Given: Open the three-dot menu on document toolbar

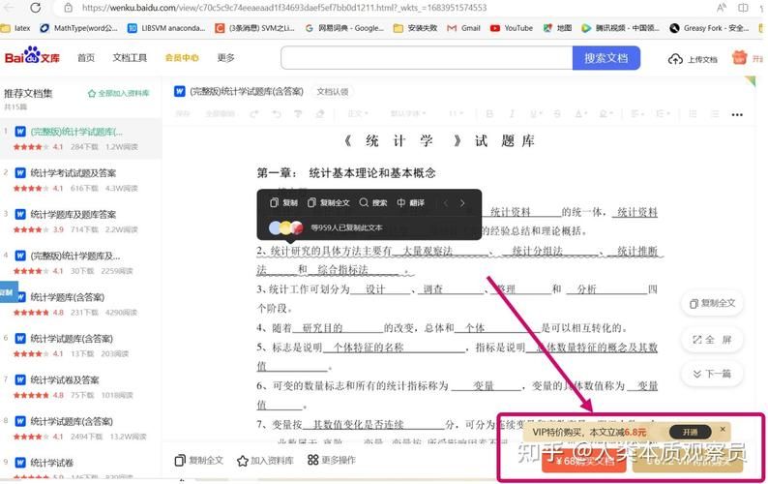Looking at the screenshot, I should tap(737, 115).
